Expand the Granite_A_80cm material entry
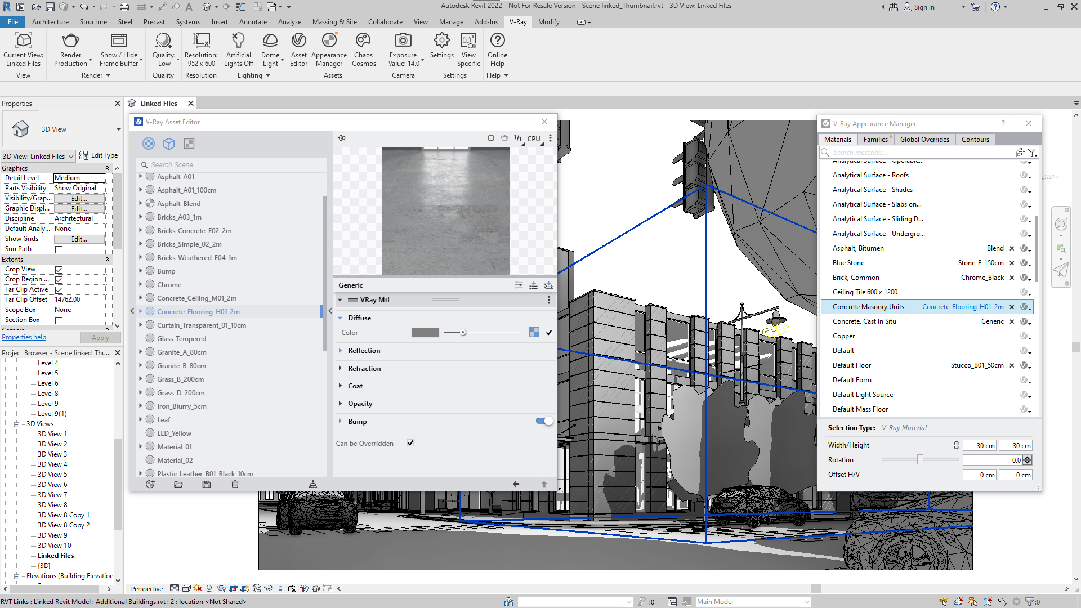 (x=141, y=352)
